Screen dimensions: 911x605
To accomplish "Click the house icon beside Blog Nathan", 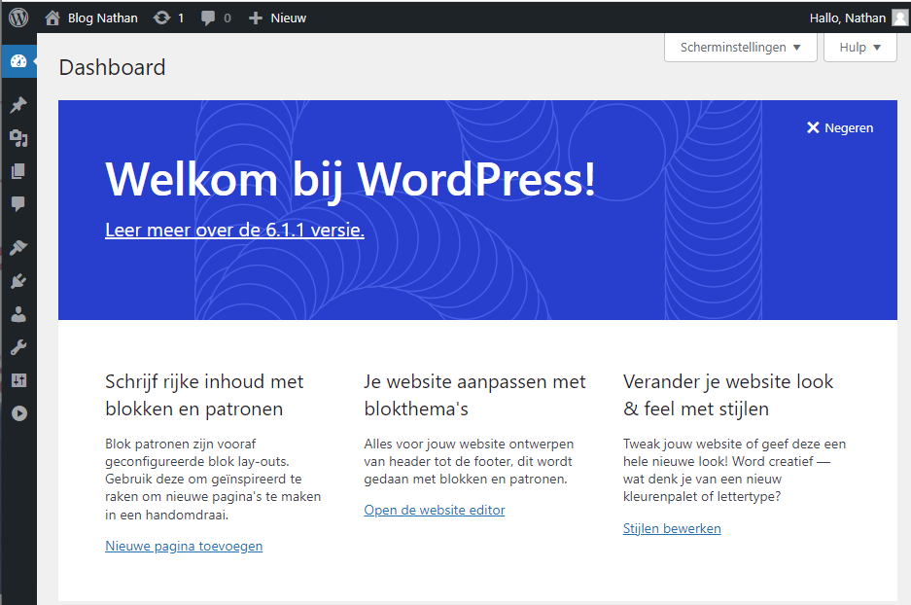I will tap(53, 18).
